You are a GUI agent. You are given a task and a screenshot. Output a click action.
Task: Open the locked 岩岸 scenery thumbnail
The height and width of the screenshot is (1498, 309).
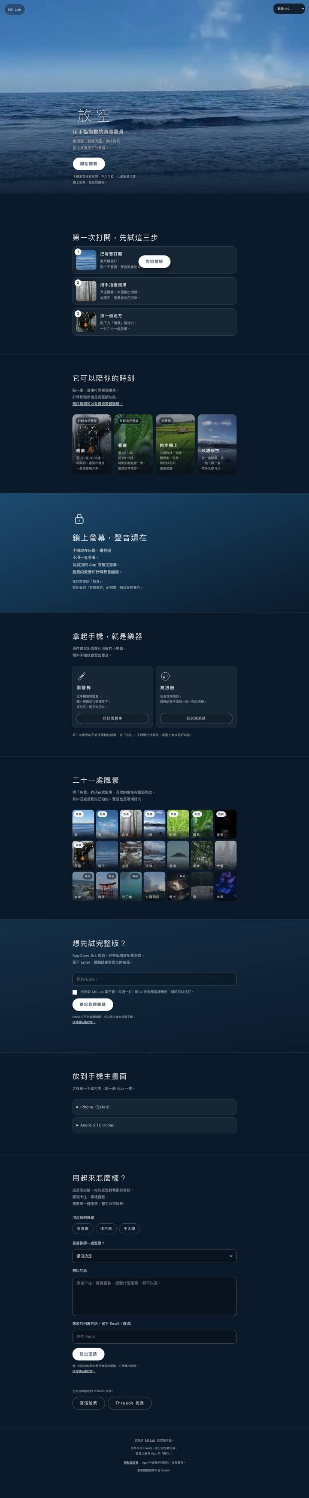click(x=83, y=885)
